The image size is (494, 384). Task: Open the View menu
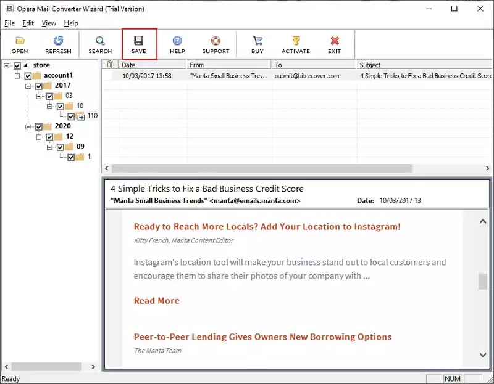(x=48, y=23)
